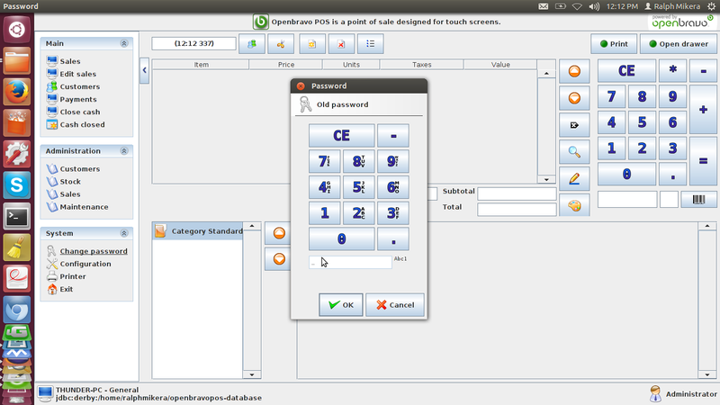Image resolution: width=720 pixels, height=405 pixels.
Task: Select Category Standard in category list
Action: click(197, 231)
